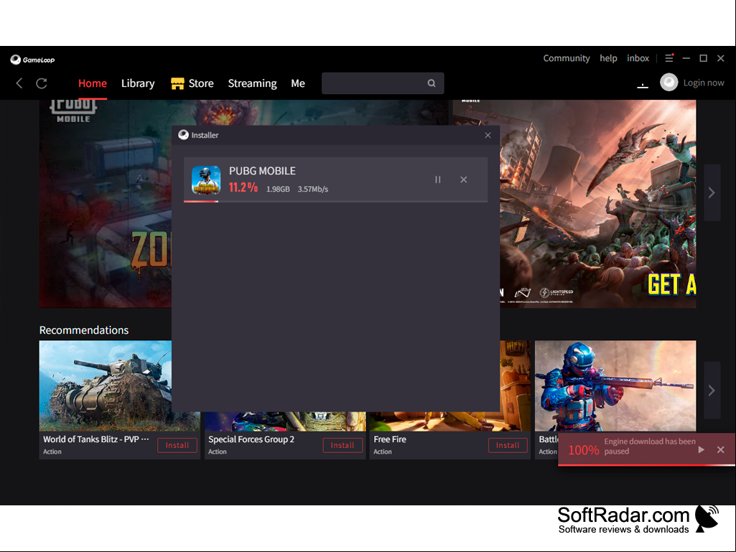Install World of Tanks Blitz
The image size is (736, 552).
(177, 445)
